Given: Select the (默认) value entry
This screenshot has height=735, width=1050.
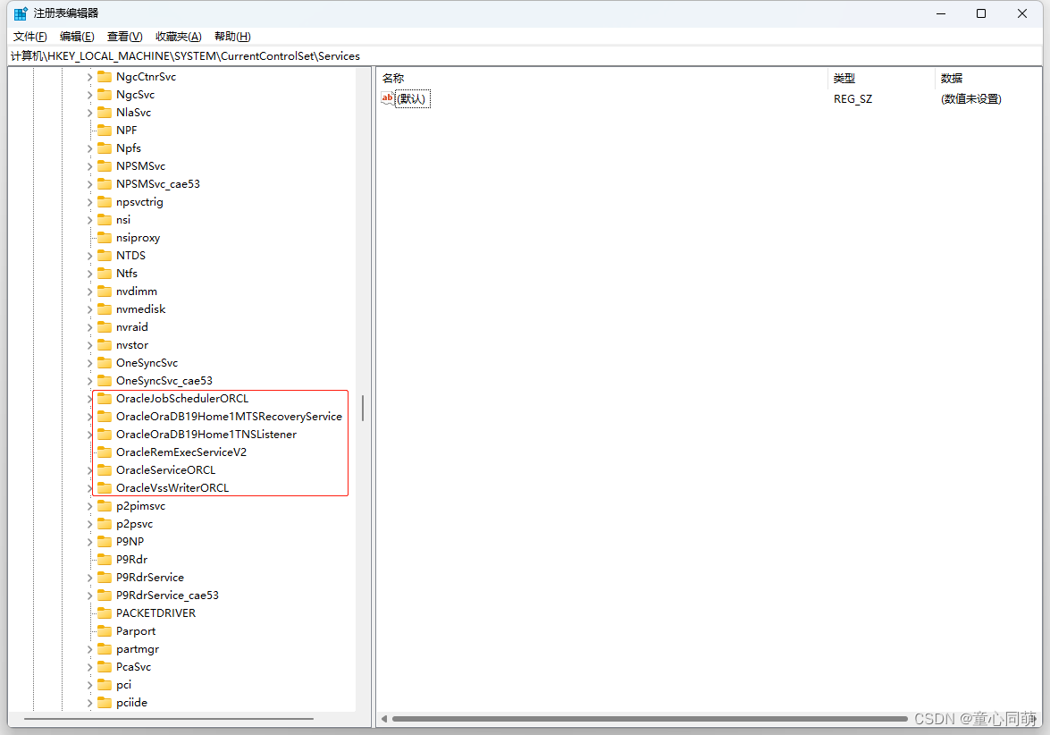Looking at the screenshot, I should (412, 98).
